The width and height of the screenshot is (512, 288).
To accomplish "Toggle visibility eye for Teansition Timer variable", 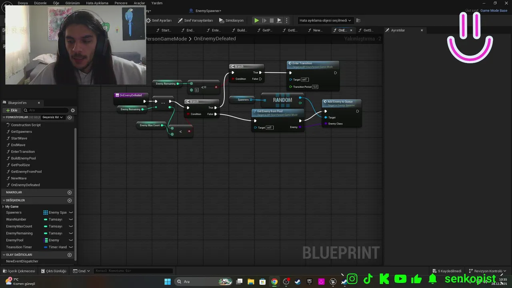I will pos(71,247).
